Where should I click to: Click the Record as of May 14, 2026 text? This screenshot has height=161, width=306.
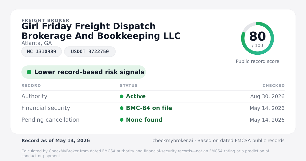point(56,141)
